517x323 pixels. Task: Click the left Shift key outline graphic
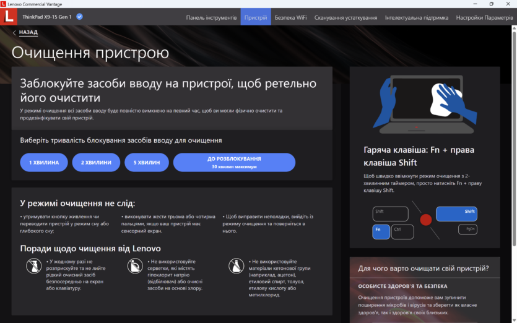(391, 214)
